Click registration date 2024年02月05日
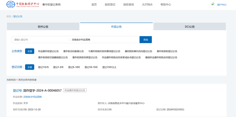Viewport: 236px width, 117px height. [175, 110]
